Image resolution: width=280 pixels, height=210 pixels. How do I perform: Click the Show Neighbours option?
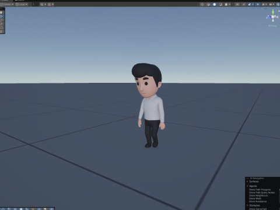(258, 195)
